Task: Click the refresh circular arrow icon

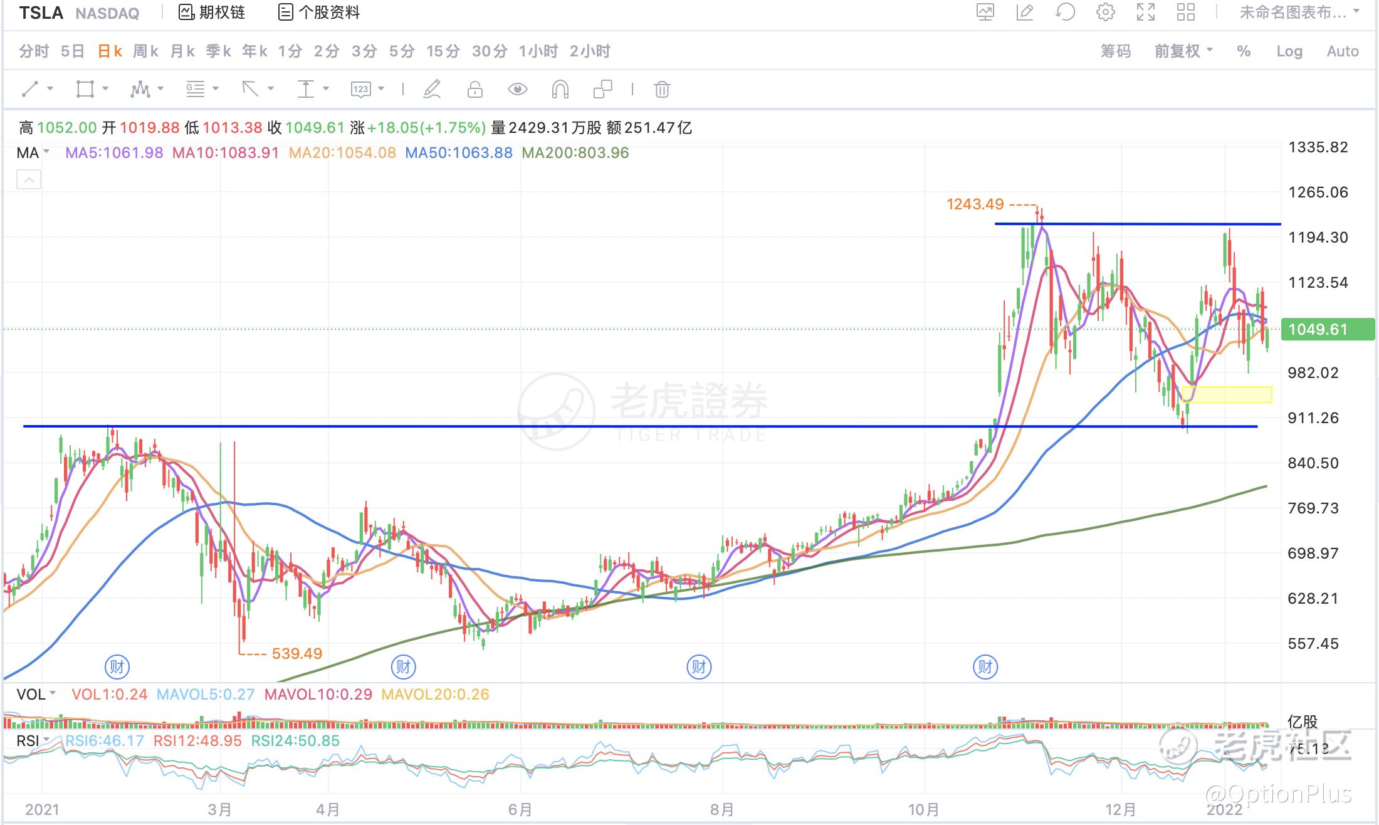Action: pos(1065,12)
